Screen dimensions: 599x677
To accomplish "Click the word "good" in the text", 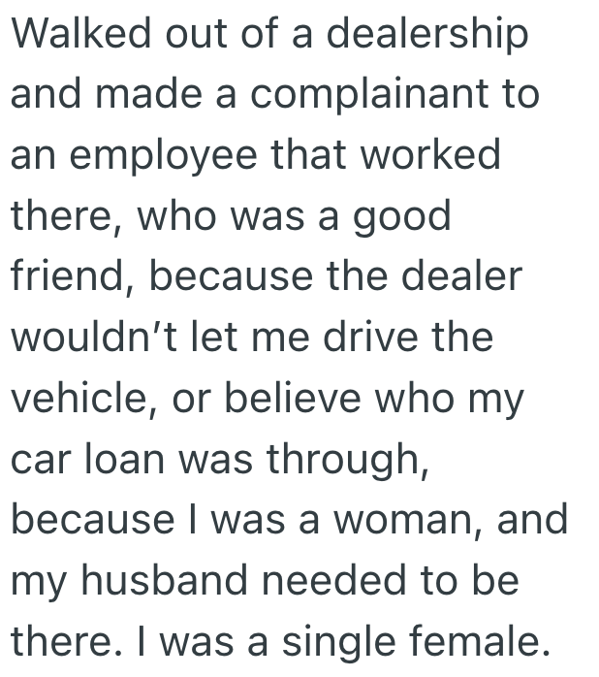I will 400,217.
